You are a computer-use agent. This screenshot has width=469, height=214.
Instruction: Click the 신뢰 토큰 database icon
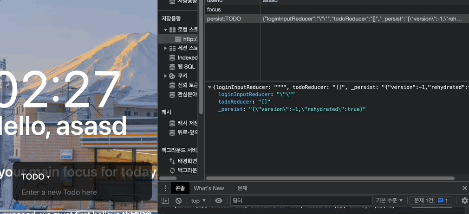pyautogui.click(x=172, y=85)
